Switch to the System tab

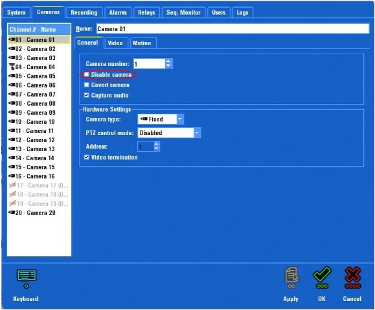tap(16, 12)
